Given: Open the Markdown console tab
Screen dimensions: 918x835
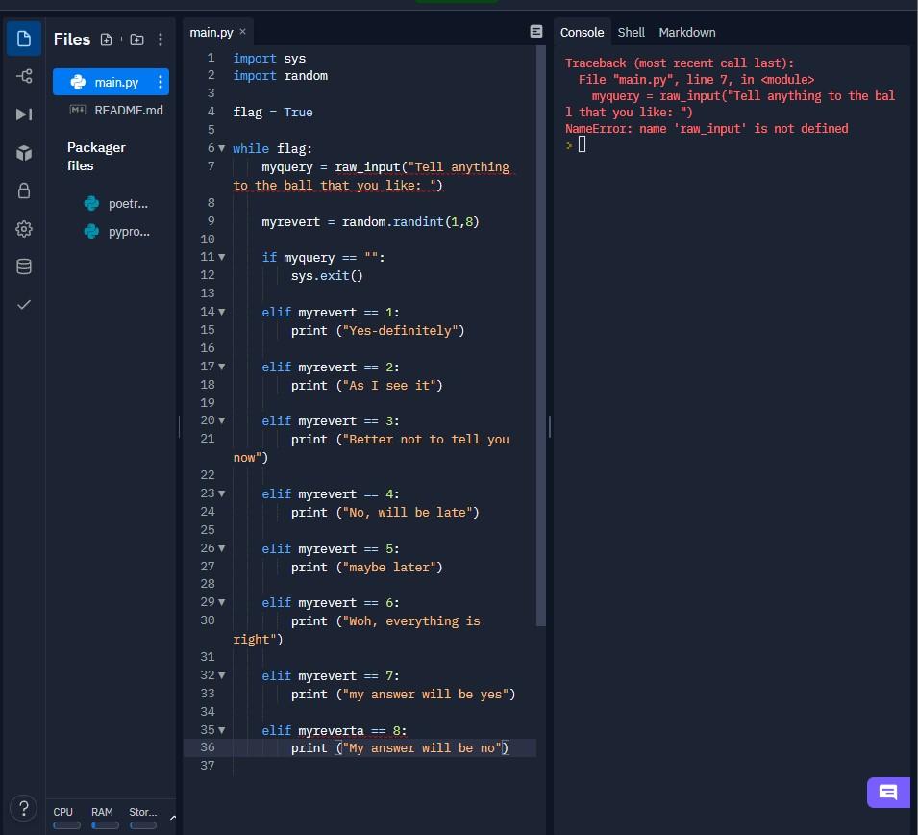Looking at the screenshot, I should point(686,32).
